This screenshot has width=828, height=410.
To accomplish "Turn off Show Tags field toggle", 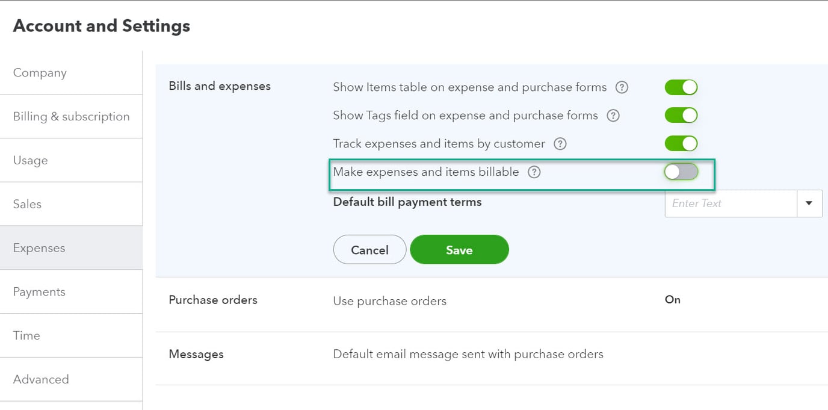I will 681,115.
